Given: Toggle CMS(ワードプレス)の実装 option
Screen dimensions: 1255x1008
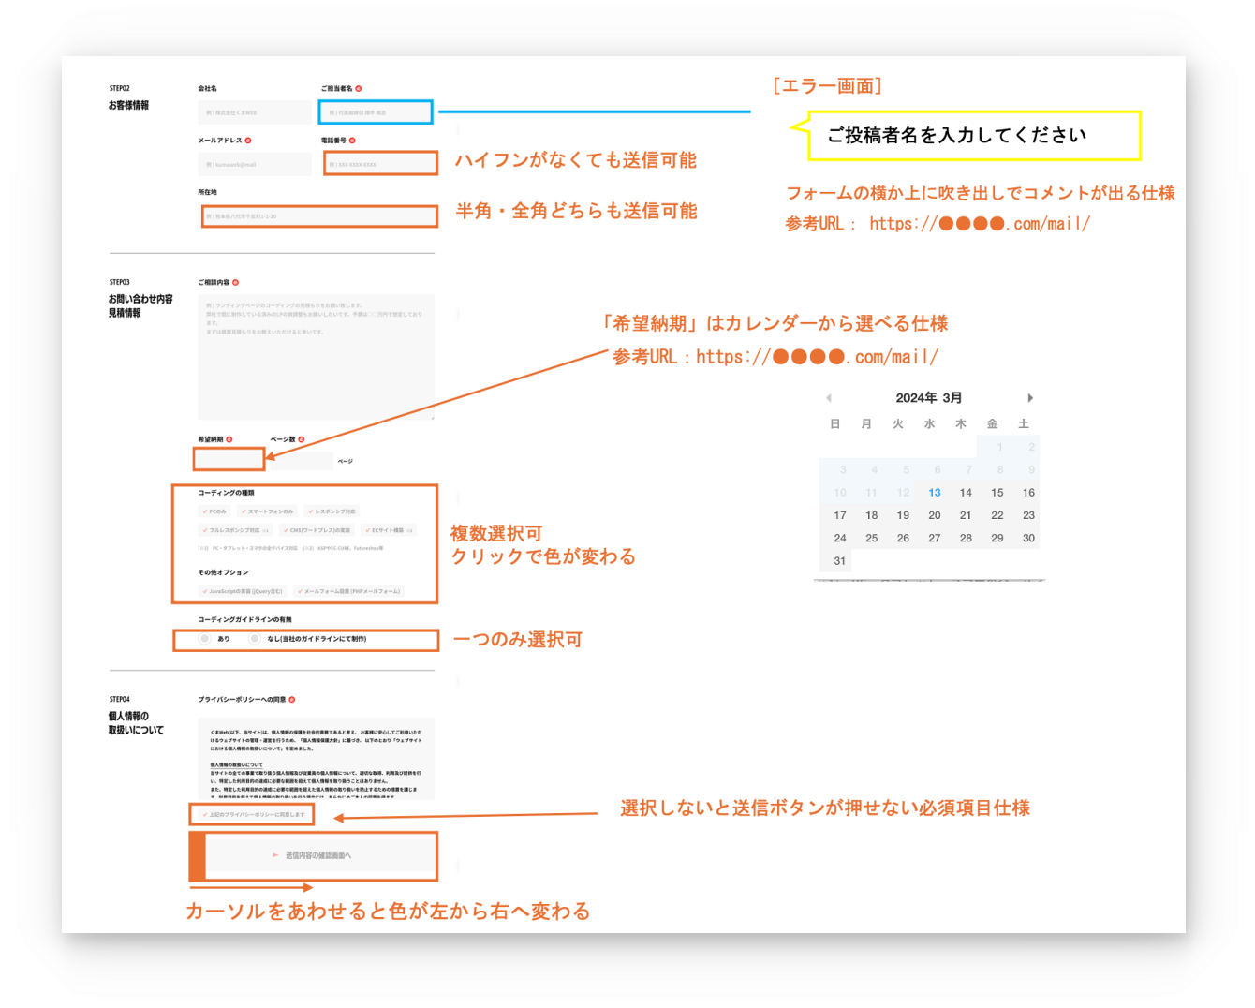Looking at the screenshot, I should 317,530.
